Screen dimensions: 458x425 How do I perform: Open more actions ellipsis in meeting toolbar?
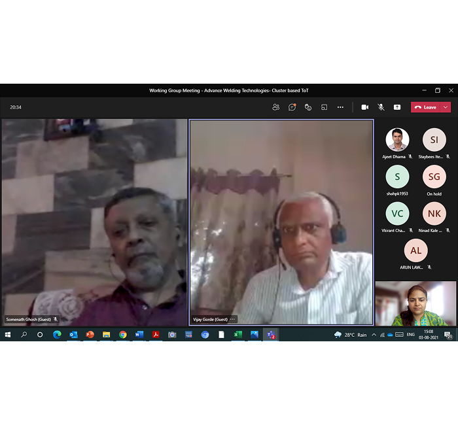click(x=340, y=107)
